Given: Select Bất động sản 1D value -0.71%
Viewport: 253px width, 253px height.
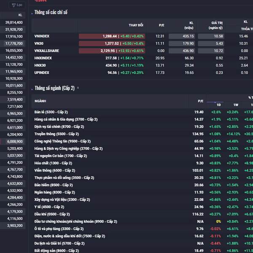Looking at the screenshot, I should coord(215,250).
